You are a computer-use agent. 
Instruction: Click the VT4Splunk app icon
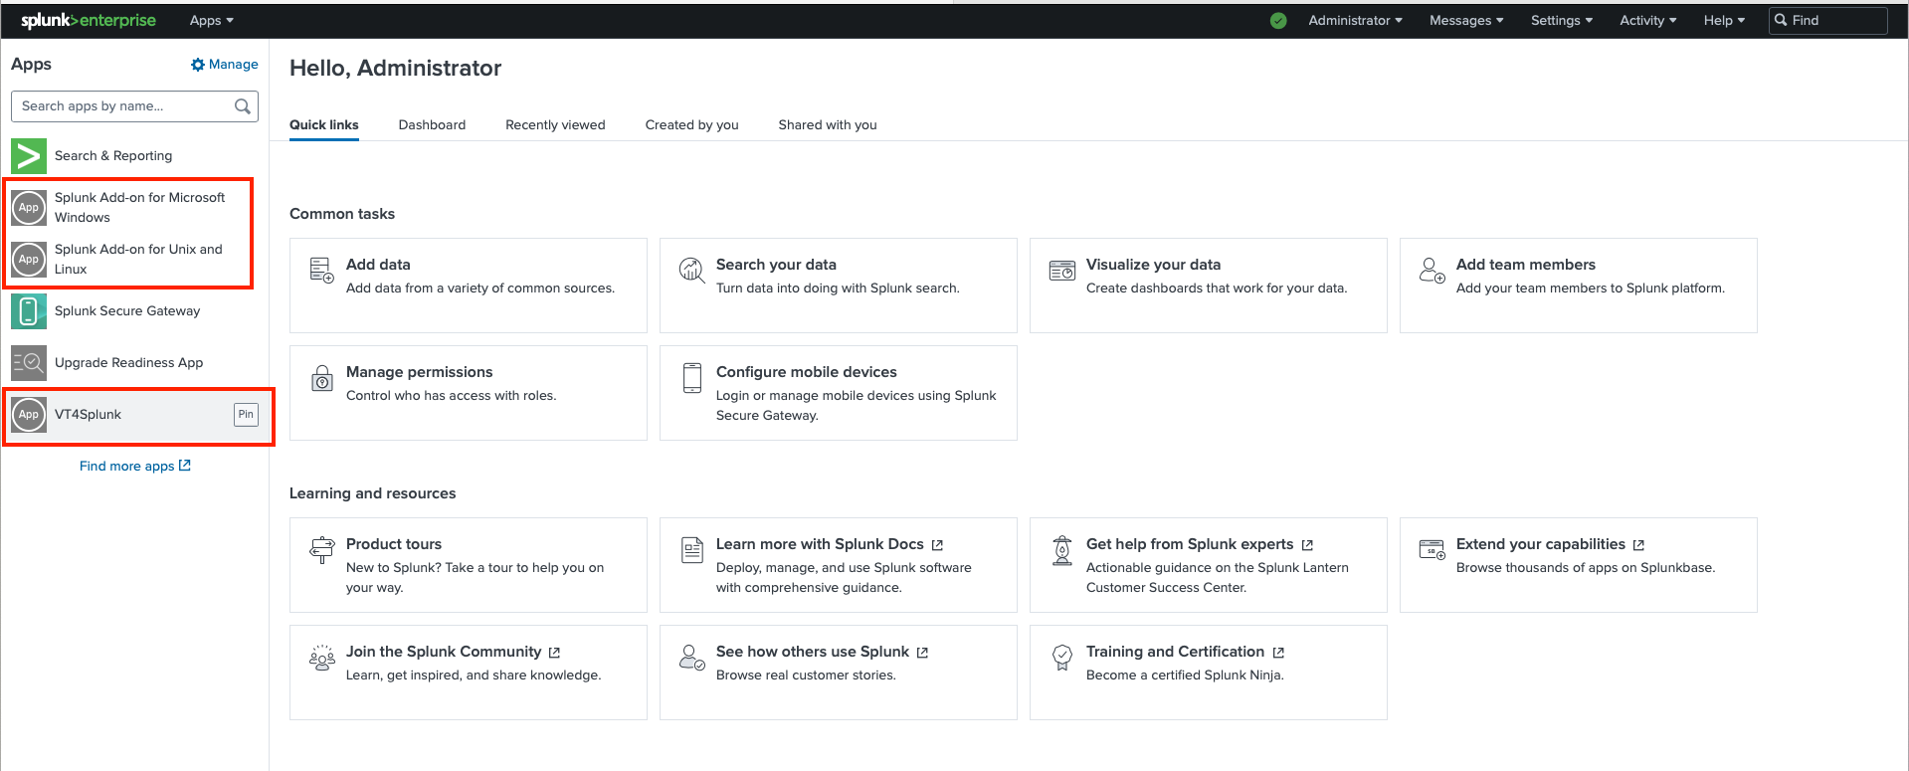[29, 415]
